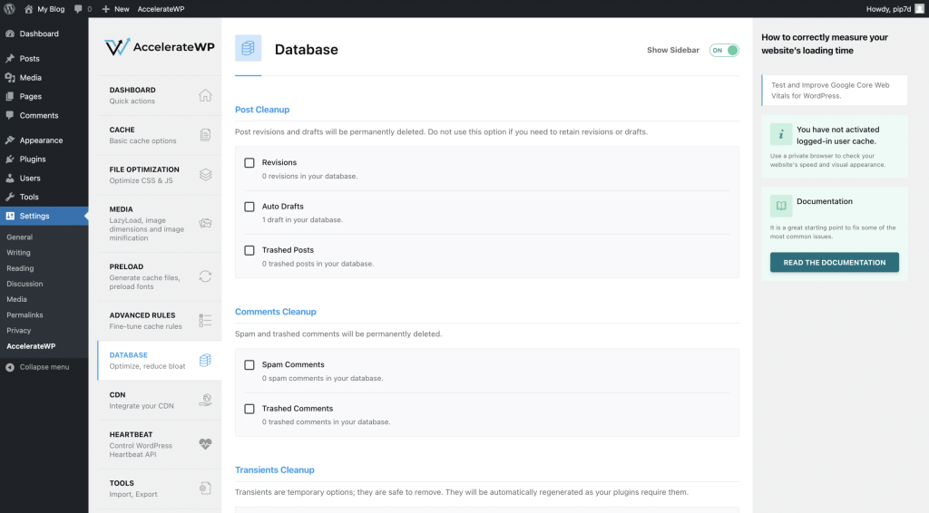Click the Documentation book icon
The width and height of the screenshot is (929, 513).
point(781,206)
